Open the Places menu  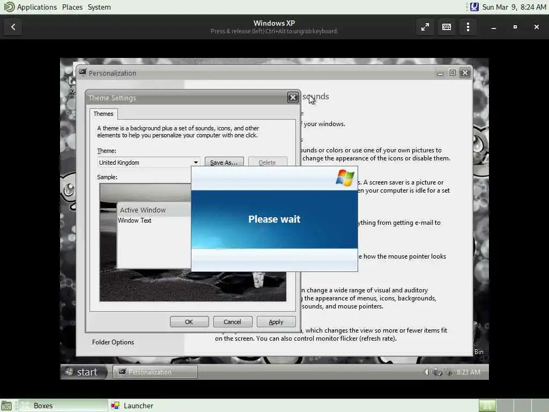click(x=72, y=7)
